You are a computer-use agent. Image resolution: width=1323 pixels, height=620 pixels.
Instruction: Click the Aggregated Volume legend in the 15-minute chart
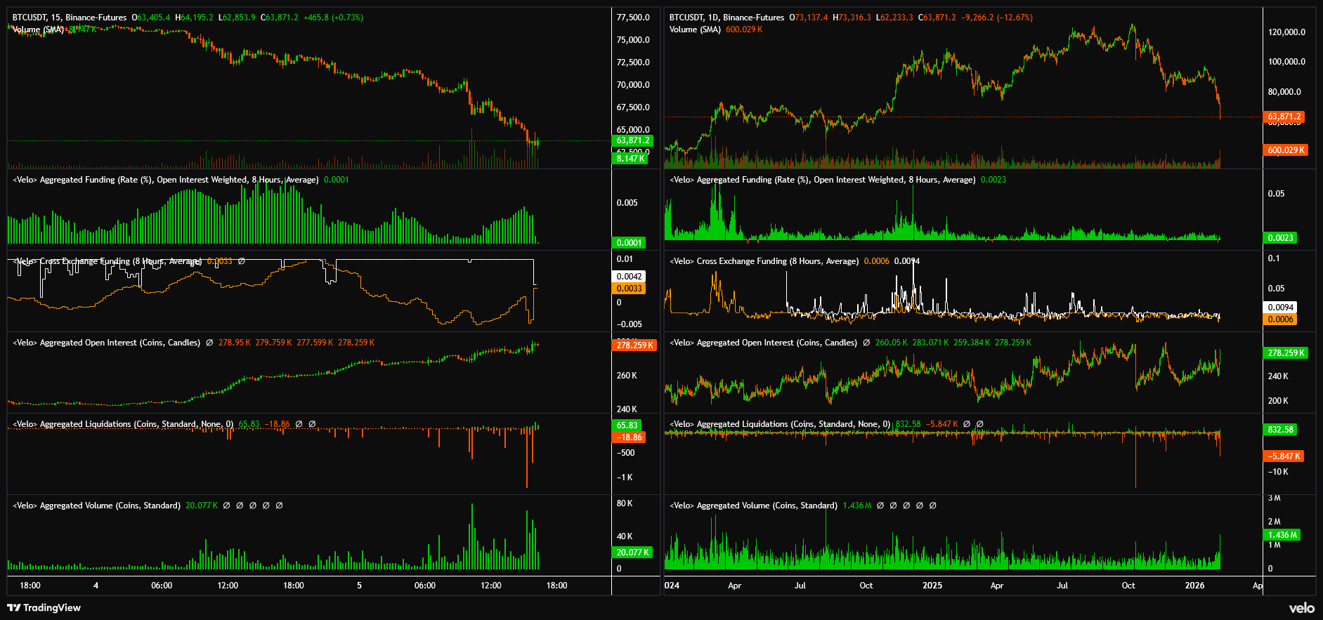pos(97,506)
